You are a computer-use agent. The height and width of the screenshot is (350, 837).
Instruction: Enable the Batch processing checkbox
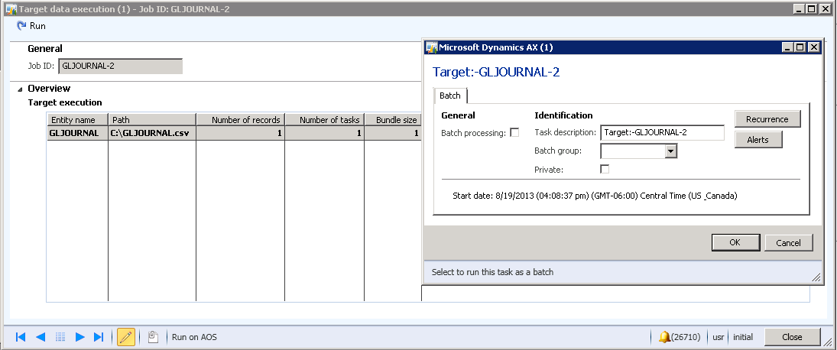point(514,133)
